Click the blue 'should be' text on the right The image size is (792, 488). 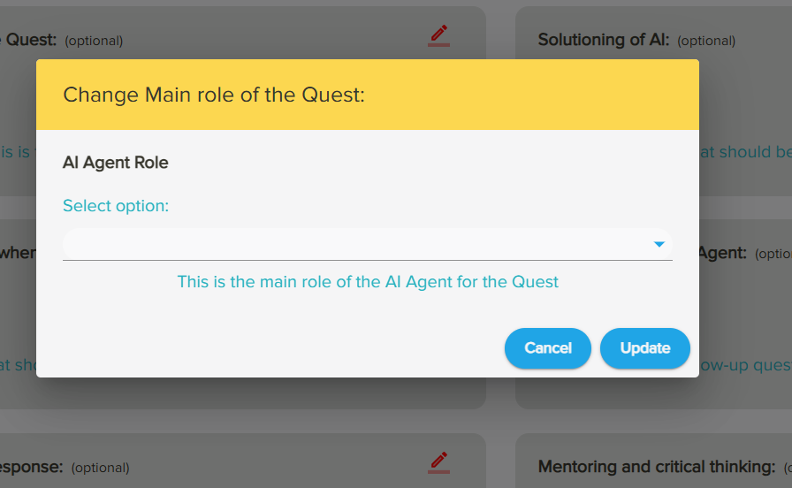[747, 152]
